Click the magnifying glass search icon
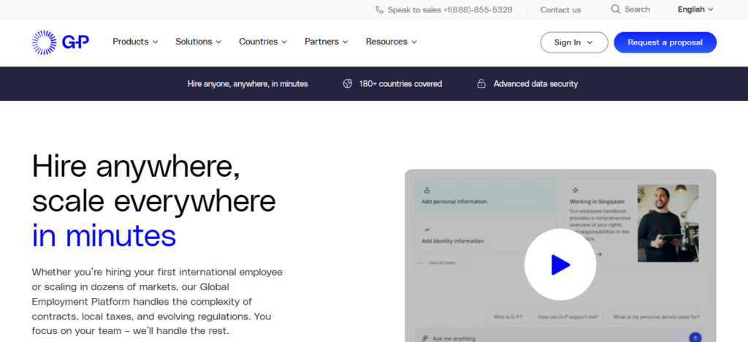 point(615,9)
